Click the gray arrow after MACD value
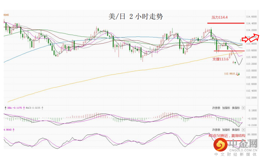Image resolution: width=262 pixels, height=160 pixels. (x=42, y=108)
